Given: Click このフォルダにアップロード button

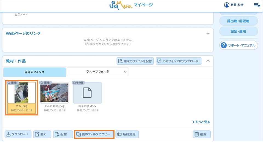Looking at the screenshot, I should (x=178, y=61).
